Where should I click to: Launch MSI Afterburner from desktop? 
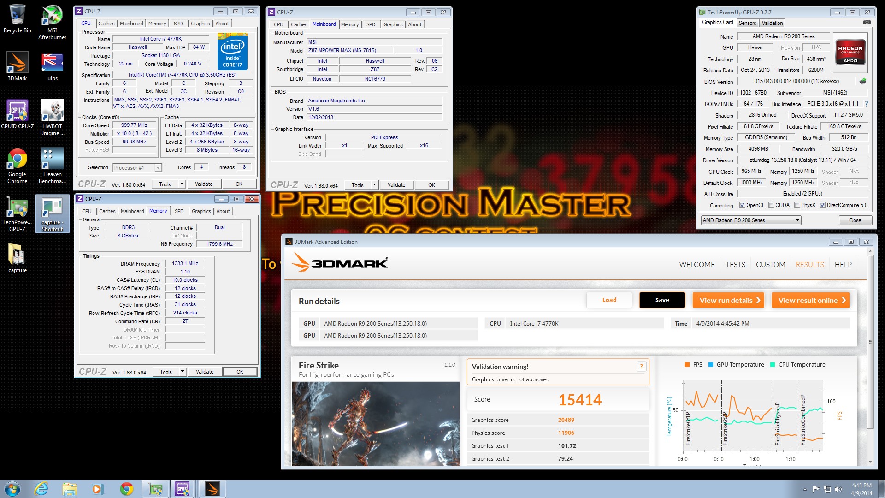point(52,22)
